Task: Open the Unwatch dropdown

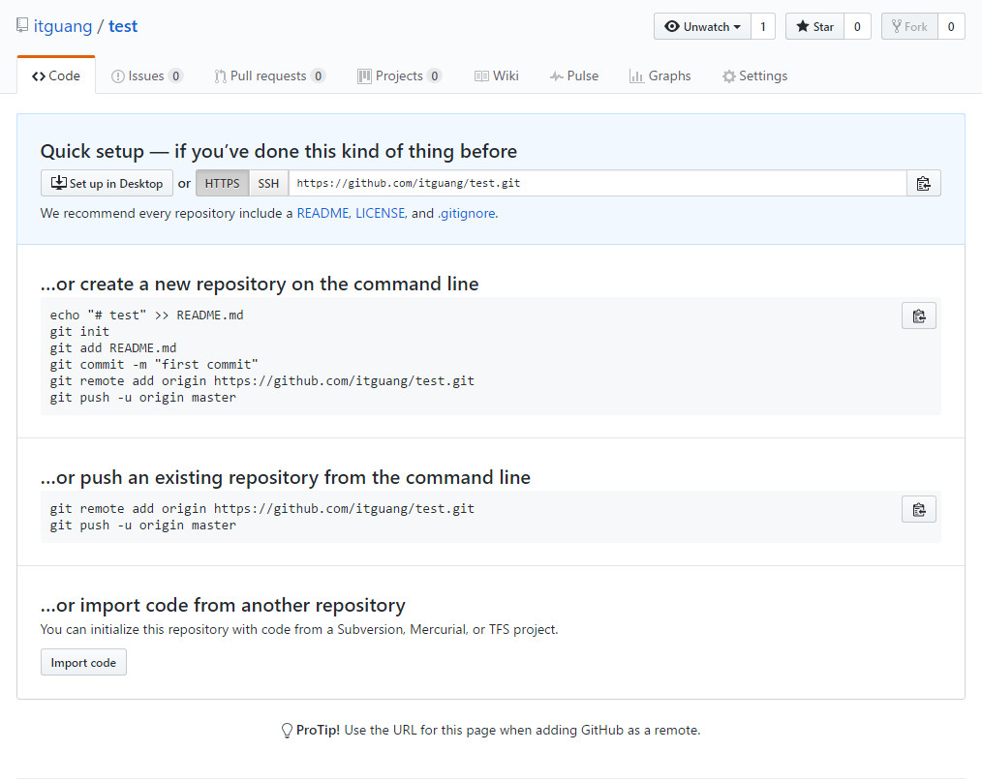Action: (702, 26)
